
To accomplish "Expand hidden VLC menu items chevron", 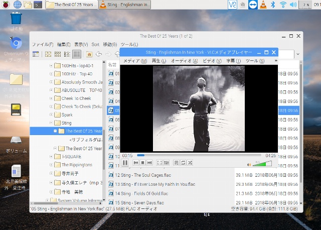I will click(x=276, y=60).
